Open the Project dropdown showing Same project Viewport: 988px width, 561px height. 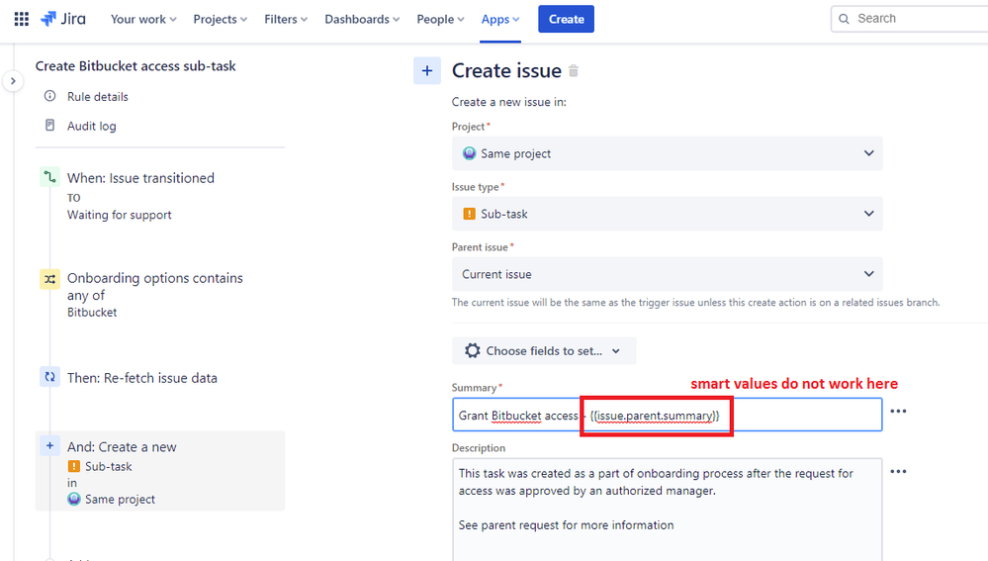667,153
